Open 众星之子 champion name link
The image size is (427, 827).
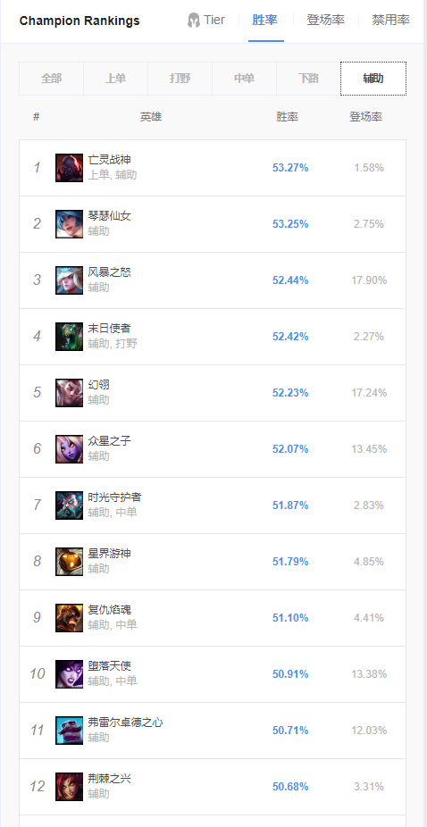click(x=110, y=441)
